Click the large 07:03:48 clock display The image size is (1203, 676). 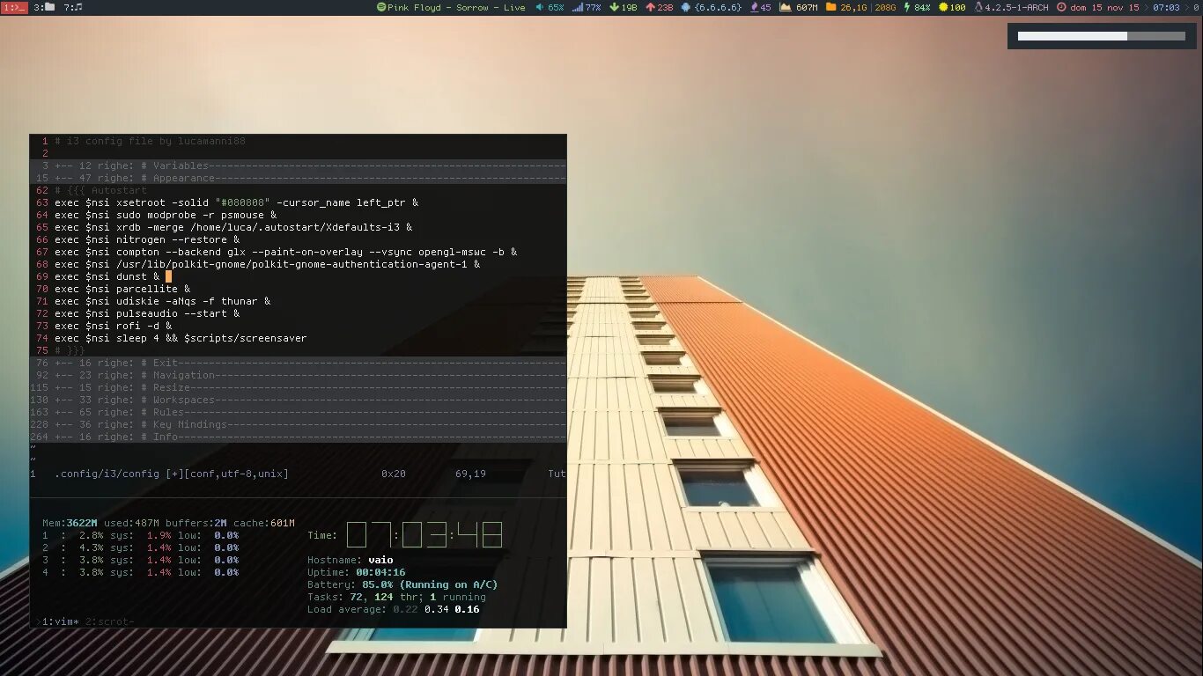coord(424,535)
